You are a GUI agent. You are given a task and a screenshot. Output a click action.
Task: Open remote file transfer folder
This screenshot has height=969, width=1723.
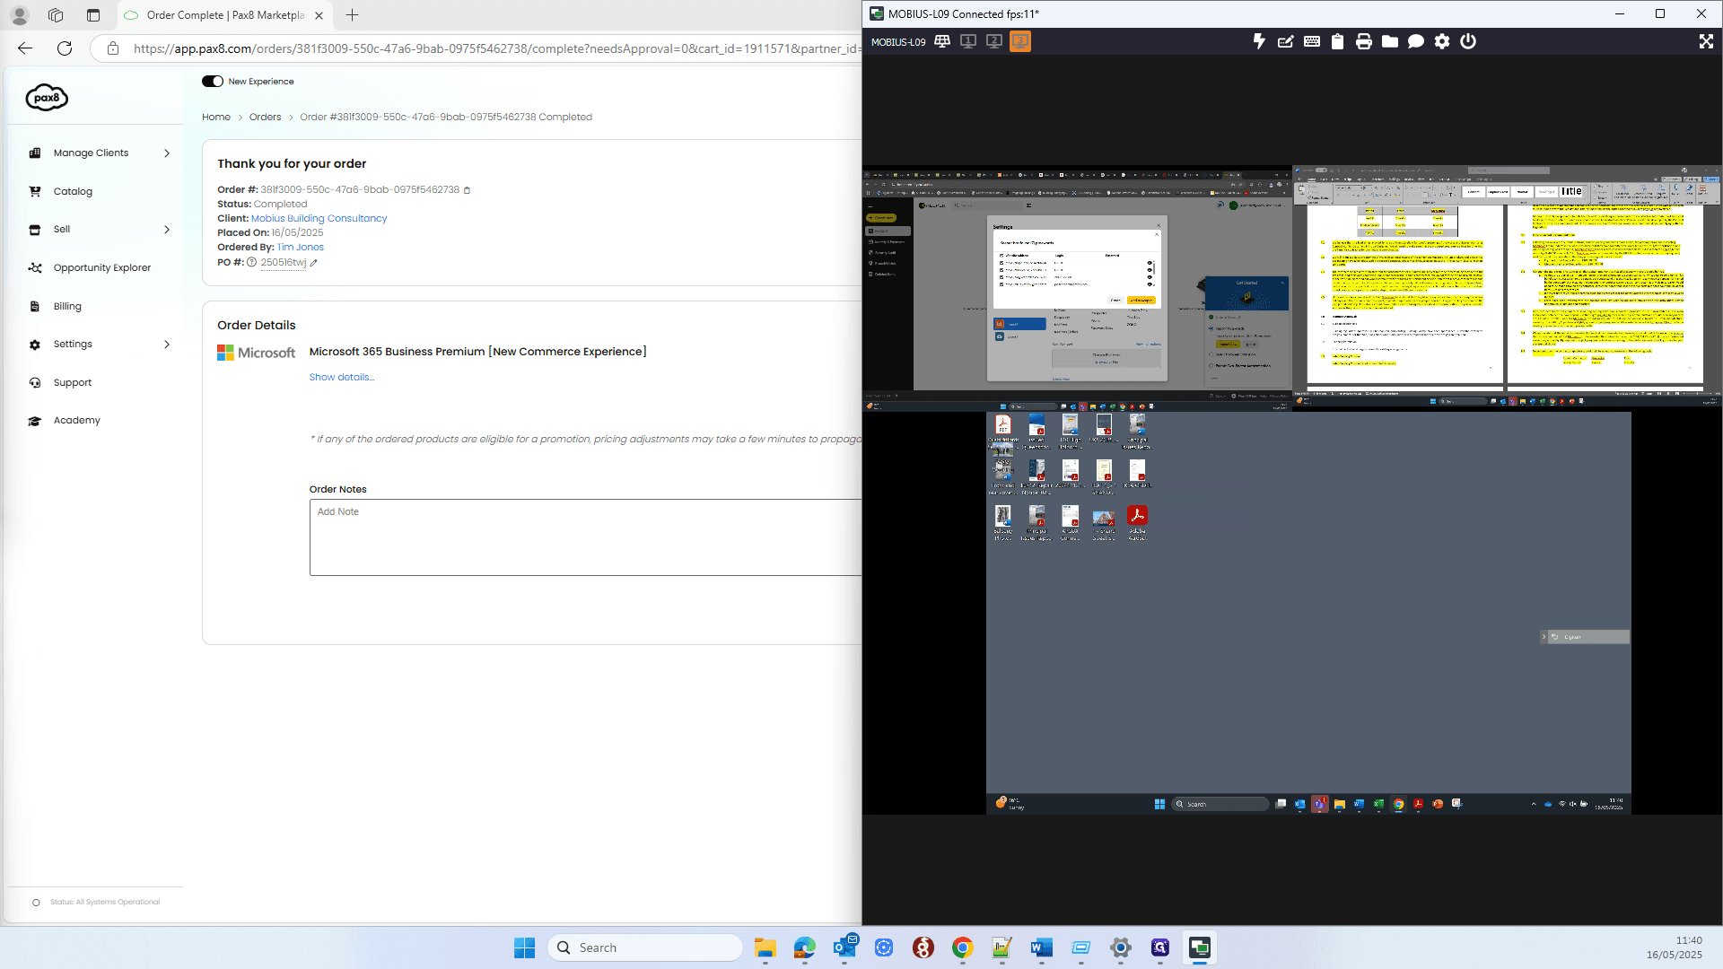pyautogui.click(x=1389, y=41)
